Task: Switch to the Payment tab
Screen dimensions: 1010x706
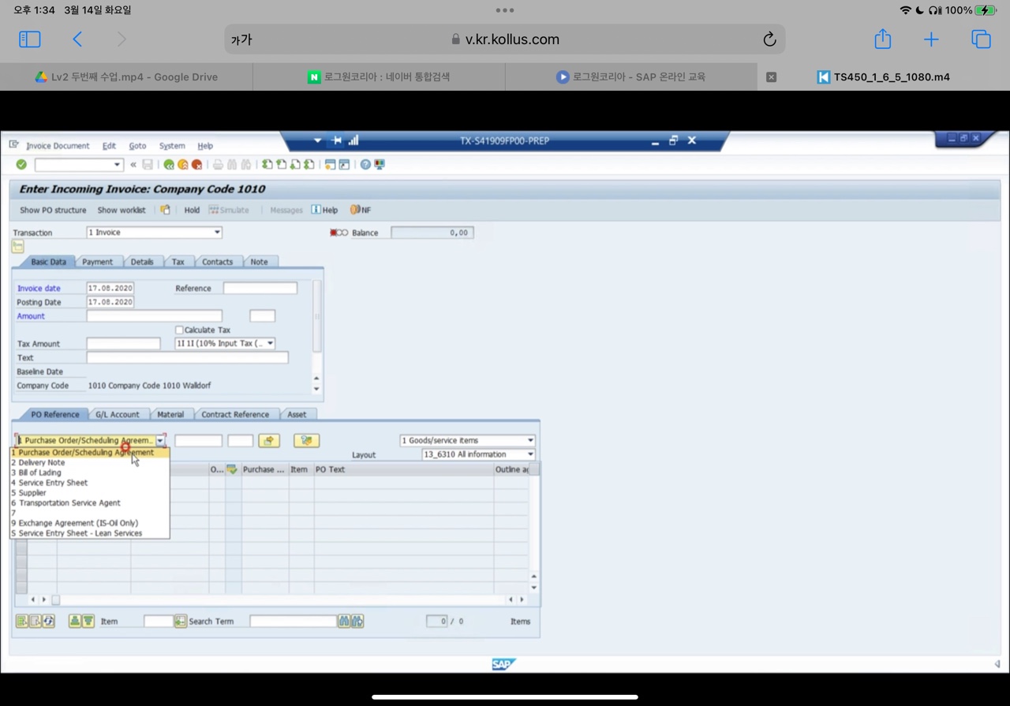Action: coord(97,262)
